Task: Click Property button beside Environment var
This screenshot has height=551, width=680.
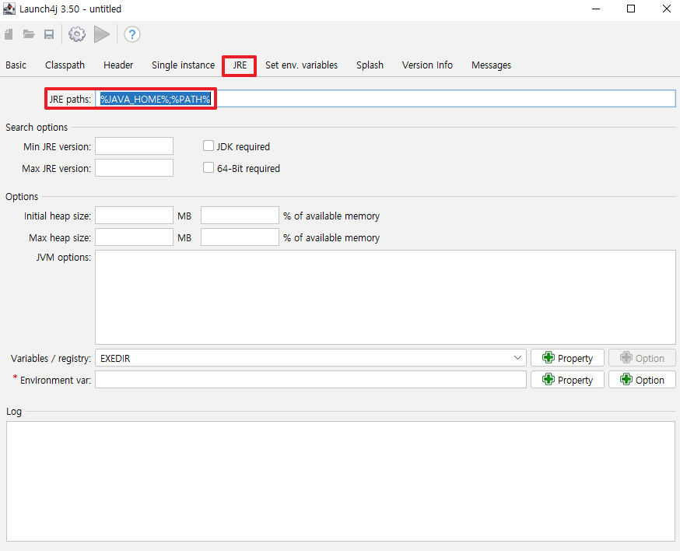Action: point(567,380)
